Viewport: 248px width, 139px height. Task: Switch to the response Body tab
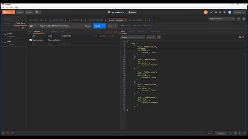pyautogui.click(x=123, y=32)
